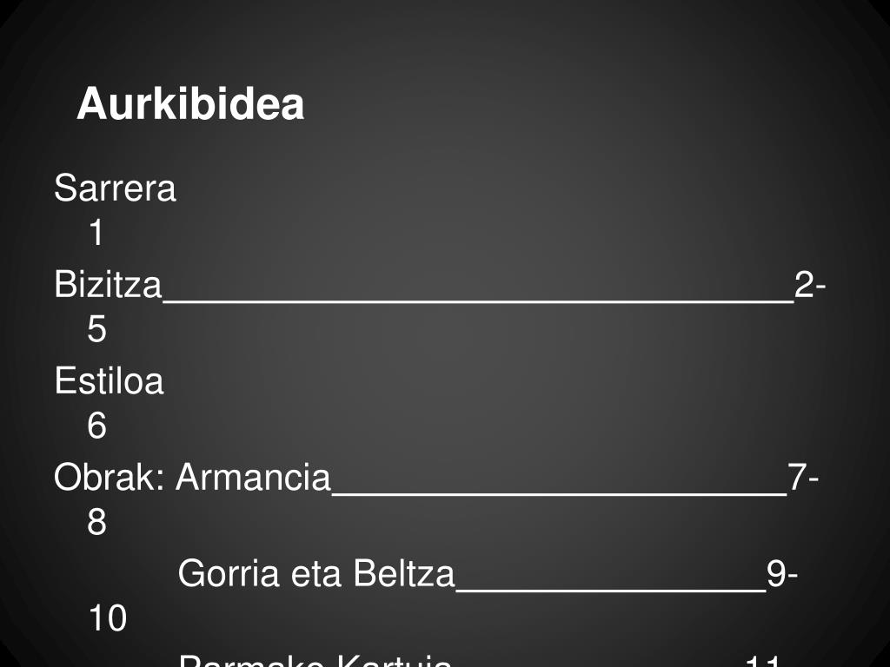890x667 pixels.
Task: Open the Bizitza index entry
Action: (108, 284)
